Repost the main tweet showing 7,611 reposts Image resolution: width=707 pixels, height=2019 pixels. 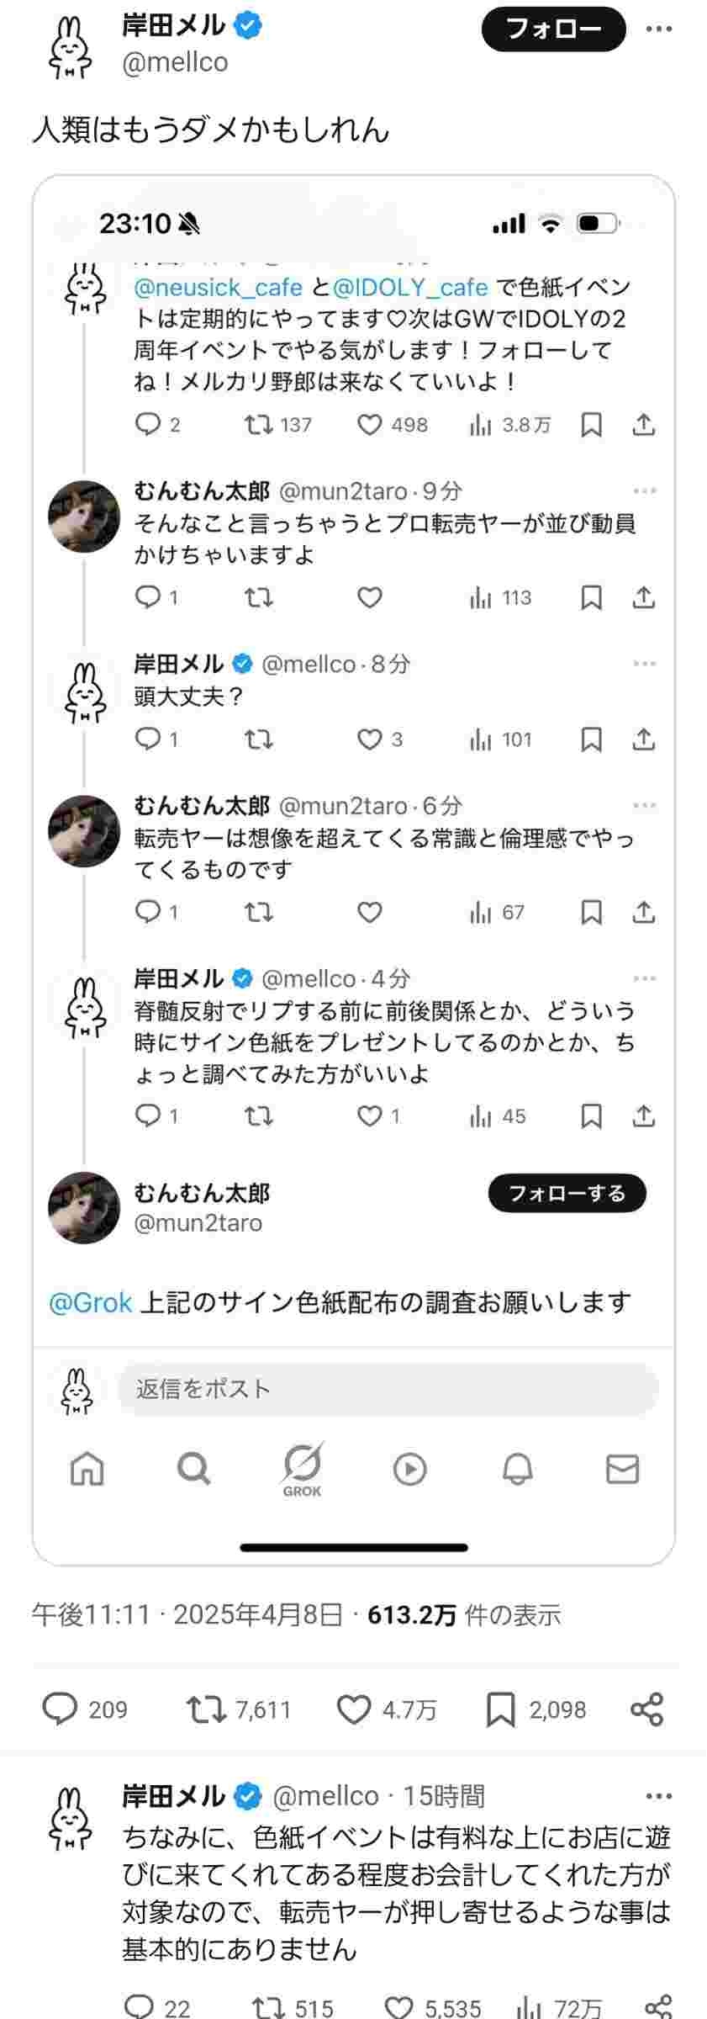[x=206, y=1709]
